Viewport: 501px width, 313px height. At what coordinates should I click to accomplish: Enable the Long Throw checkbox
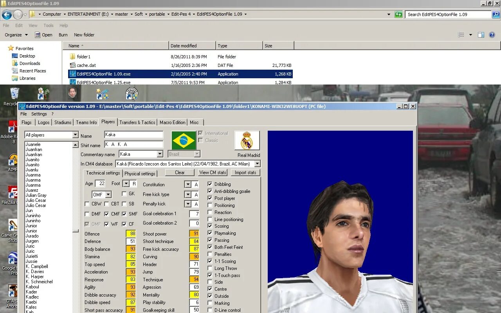tap(210, 268)
